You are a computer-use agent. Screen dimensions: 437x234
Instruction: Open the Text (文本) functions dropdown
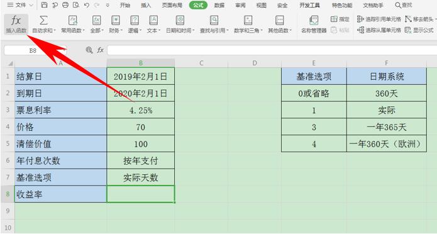153,25
